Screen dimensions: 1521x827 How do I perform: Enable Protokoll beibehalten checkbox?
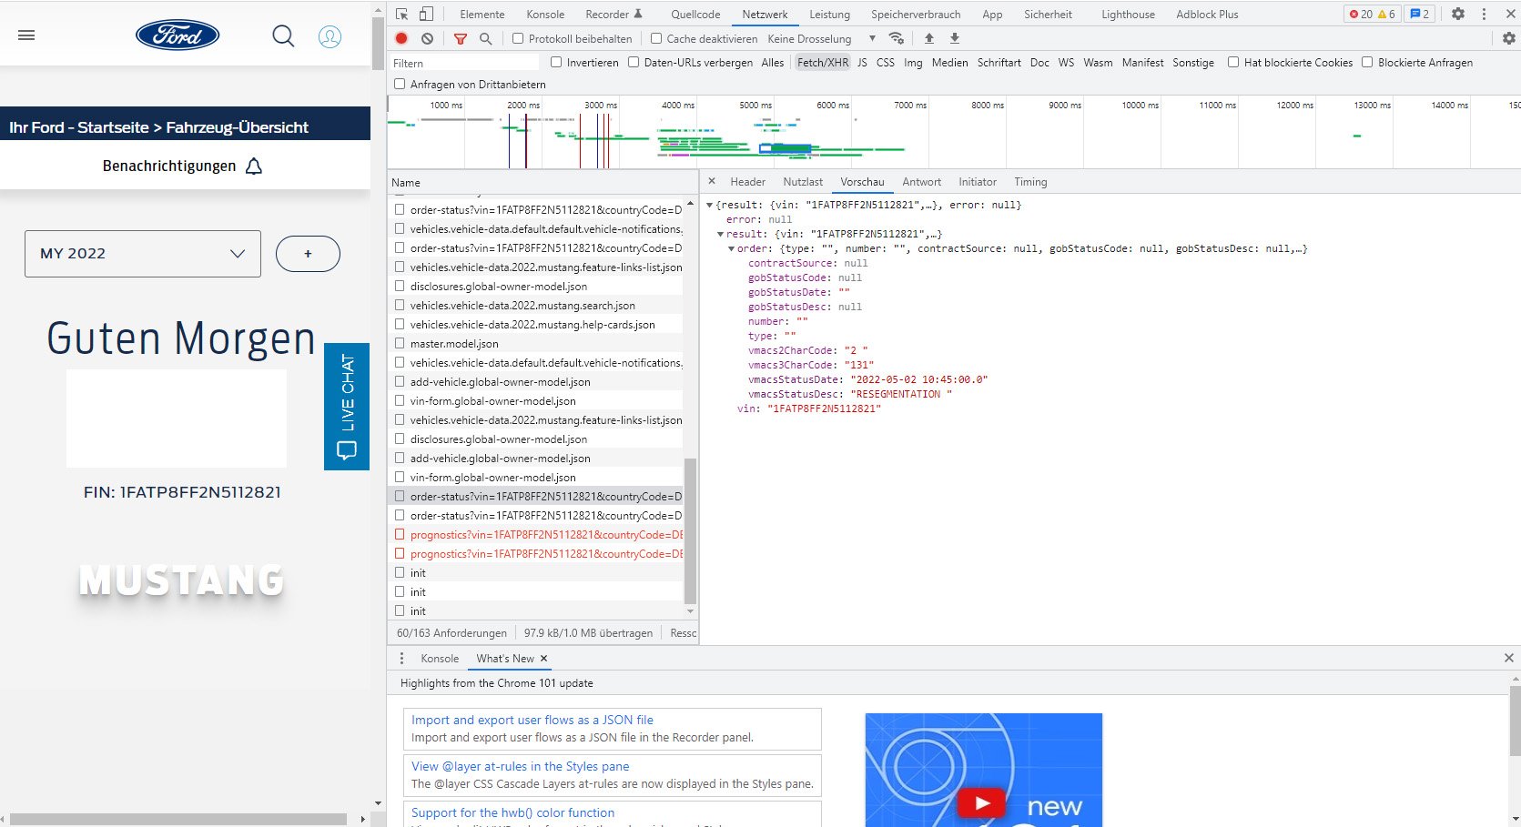[x=518, y=38]
